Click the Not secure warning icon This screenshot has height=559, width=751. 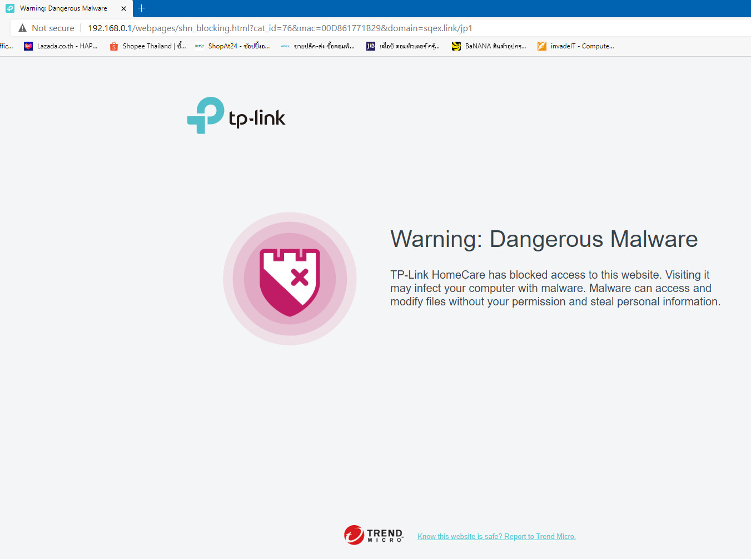(23, 28)
